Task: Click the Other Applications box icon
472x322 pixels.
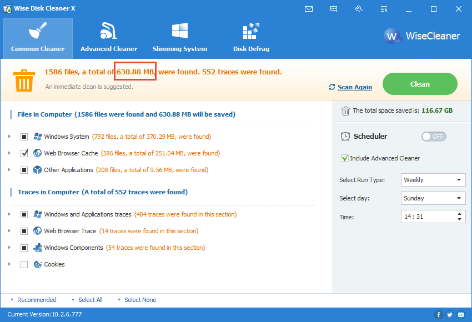Action: click(x=37, y=170)
